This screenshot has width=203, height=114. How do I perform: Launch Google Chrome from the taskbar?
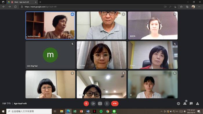tap(108, 111)
